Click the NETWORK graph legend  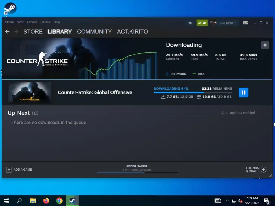[x=176, y=74]
